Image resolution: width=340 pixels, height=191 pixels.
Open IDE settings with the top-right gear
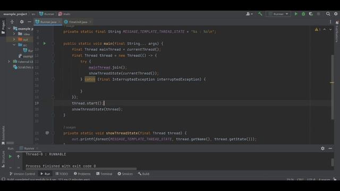point(336,14)
